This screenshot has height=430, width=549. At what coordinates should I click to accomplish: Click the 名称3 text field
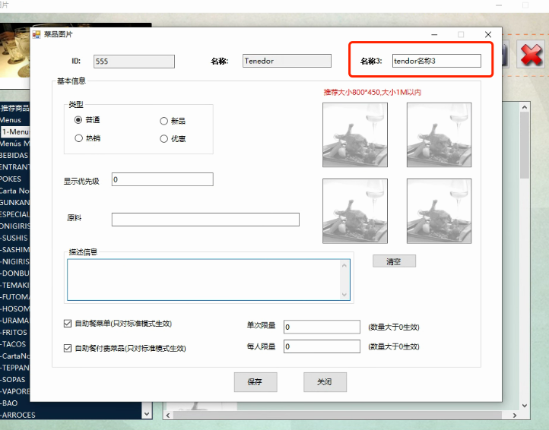(436, 61)
